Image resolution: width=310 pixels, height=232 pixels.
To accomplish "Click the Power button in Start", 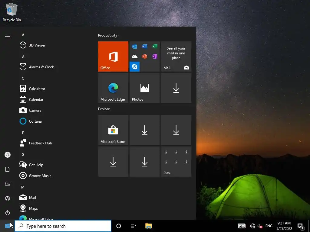I will click(x=8, y=213).
